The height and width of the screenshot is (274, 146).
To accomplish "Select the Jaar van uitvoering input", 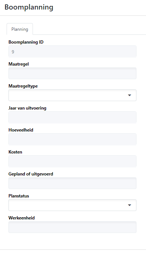I will coord(72,117).
